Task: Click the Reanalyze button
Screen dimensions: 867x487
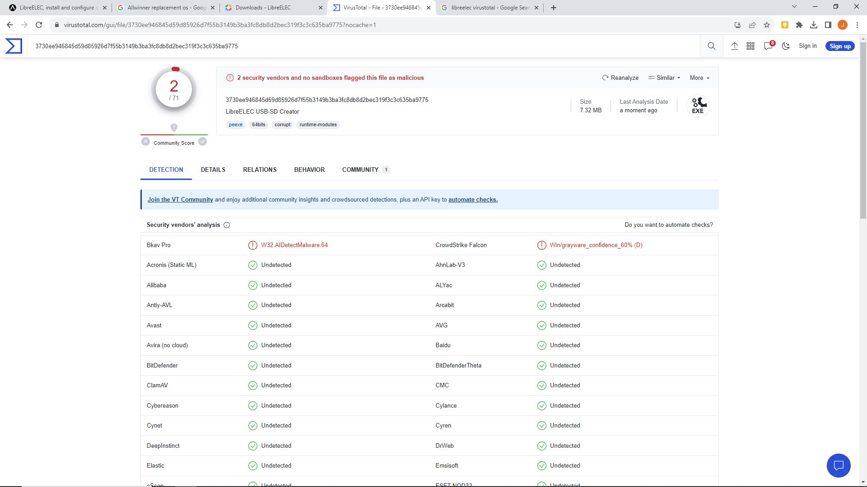Action: 620,78
